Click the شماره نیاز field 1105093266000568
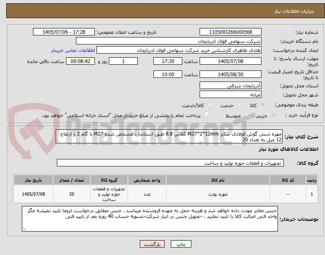Viewport: 325px width, 255px height. pyautogui.click(x=230, y=32)
